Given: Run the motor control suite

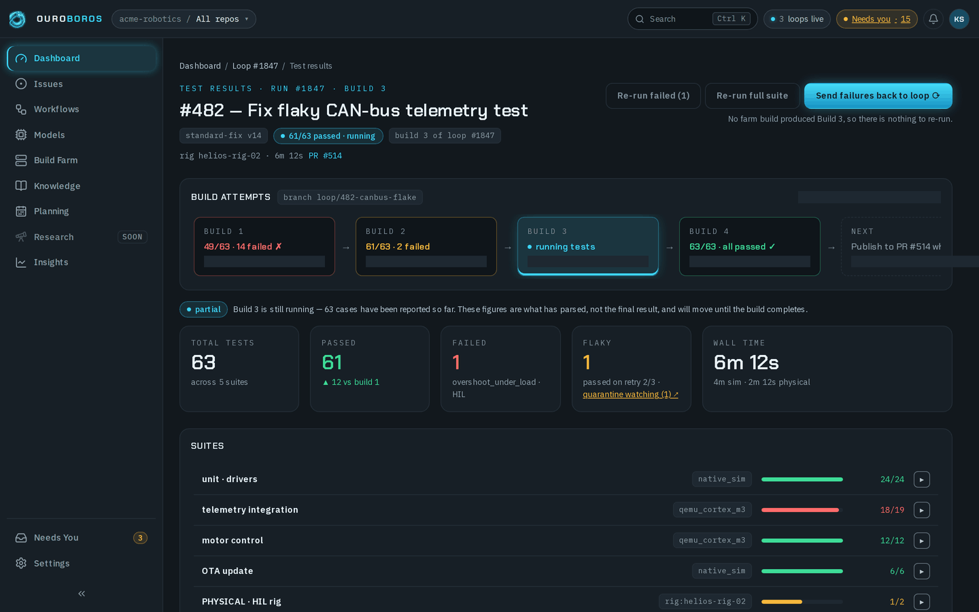Looking at the screenshot, I should (x=921, y=541).
